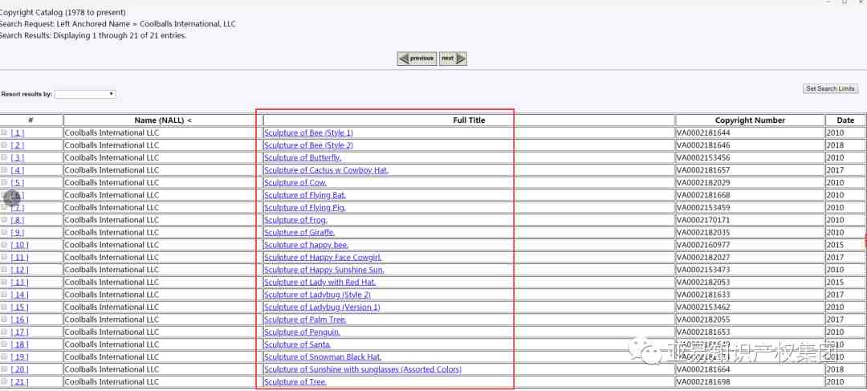Open Sculpture of Giraffe link

(299, 232)
